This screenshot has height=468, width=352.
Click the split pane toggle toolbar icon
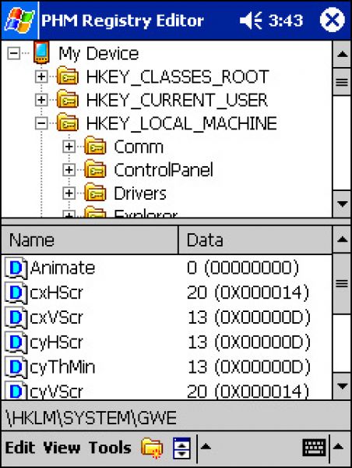tap(181, 448)
